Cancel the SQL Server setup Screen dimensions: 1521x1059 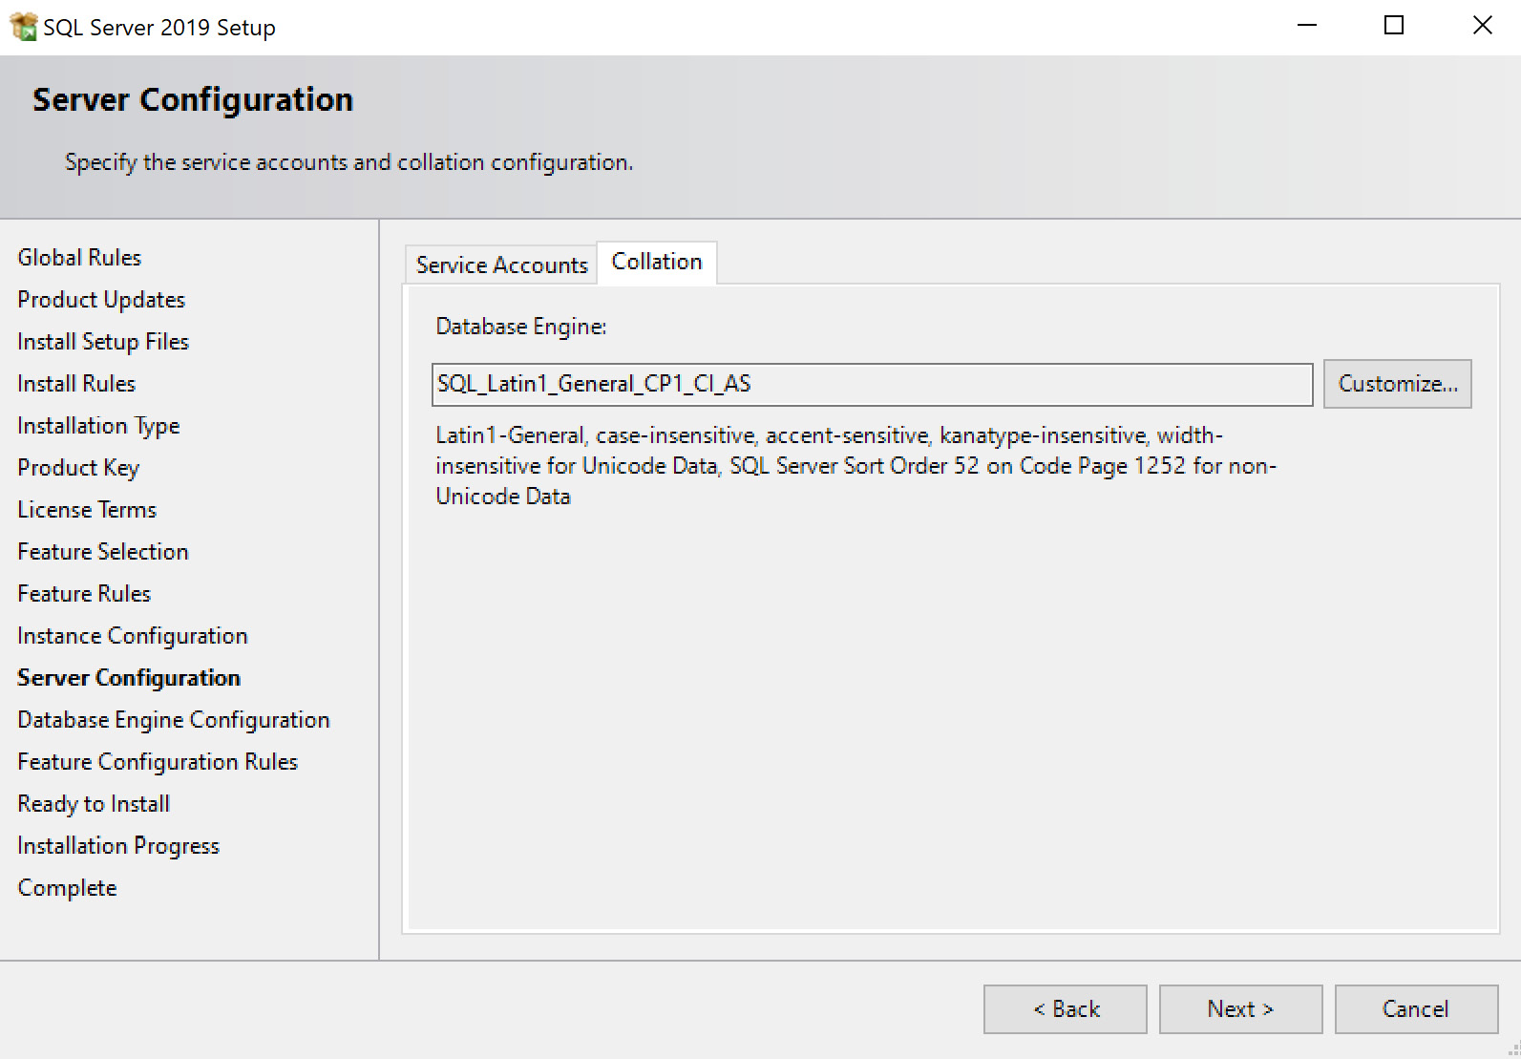1416,1009
